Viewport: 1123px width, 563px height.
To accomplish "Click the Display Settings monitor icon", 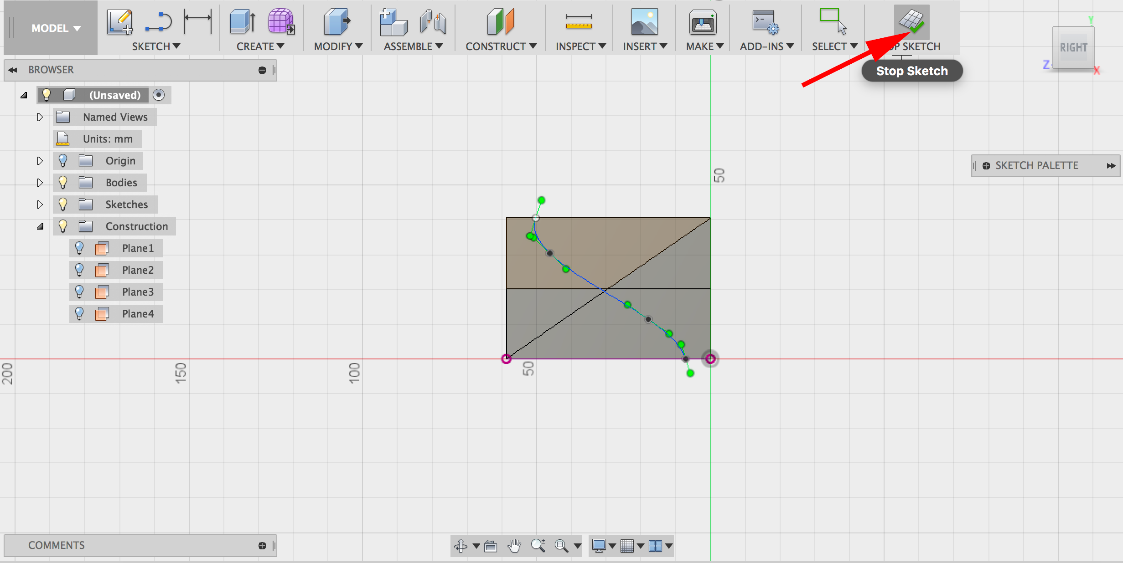I will tap(599, 546).
